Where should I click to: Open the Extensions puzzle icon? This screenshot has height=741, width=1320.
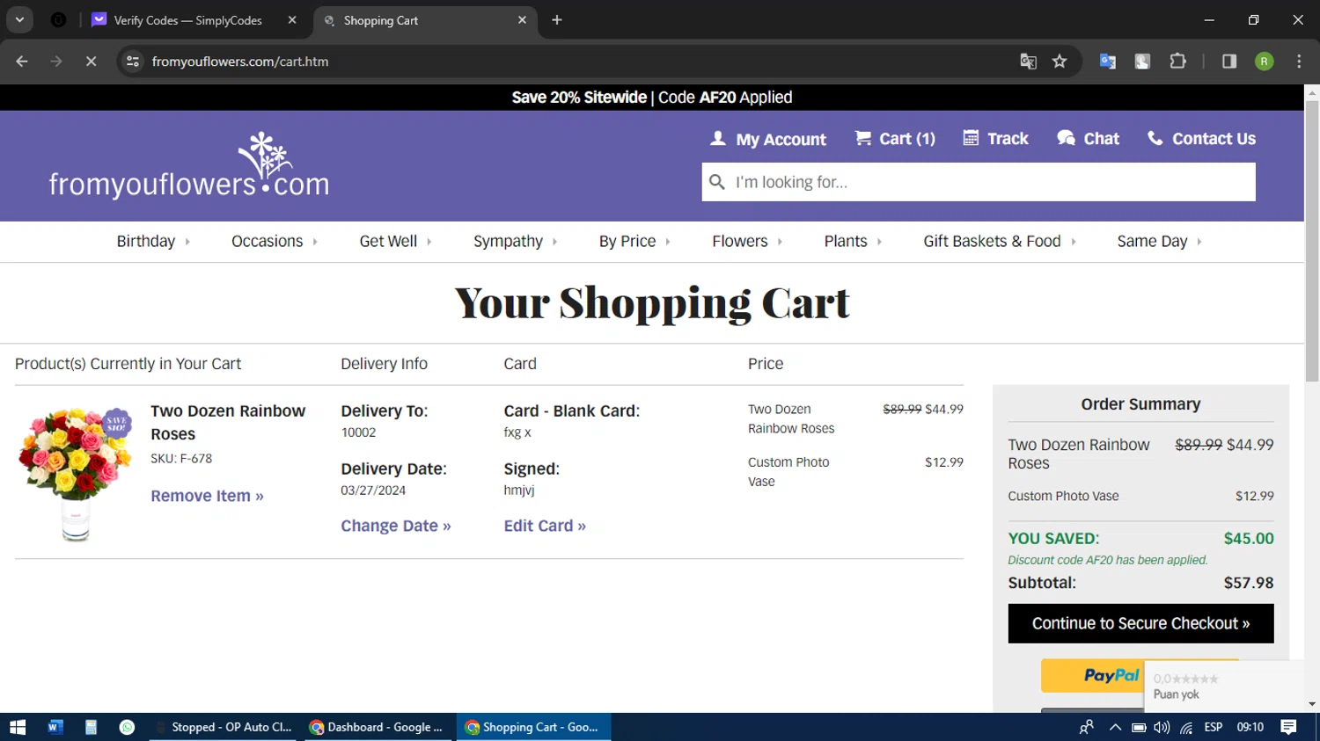1177,62
